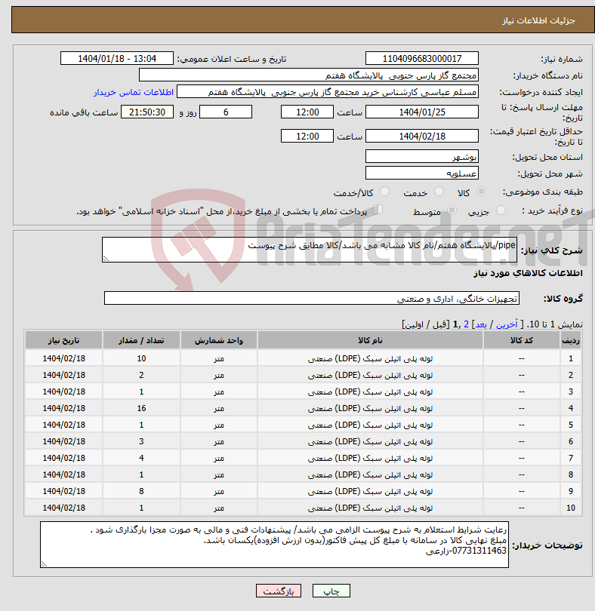Screen dimensions: 595x611
Task: Click price validity time 12:00 field
Action: coord(307,137)
